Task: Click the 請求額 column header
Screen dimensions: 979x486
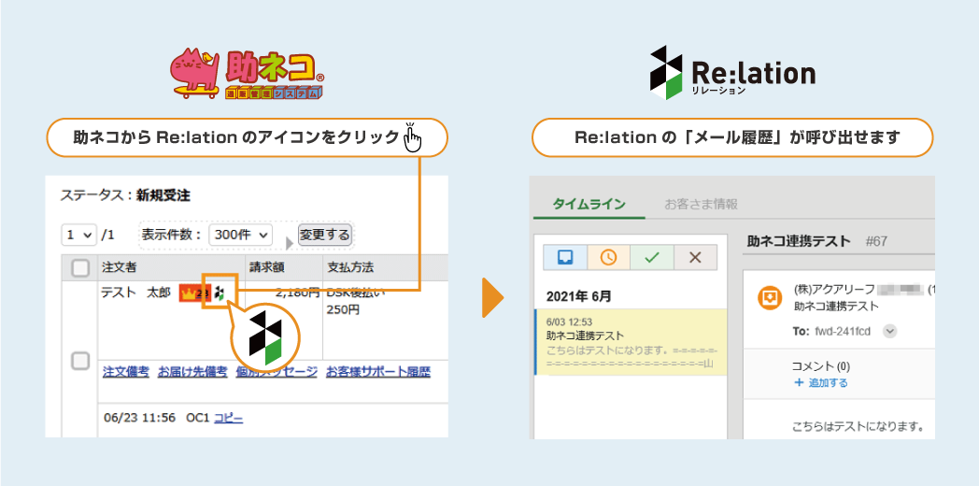Action: click(x=267, y=268)
